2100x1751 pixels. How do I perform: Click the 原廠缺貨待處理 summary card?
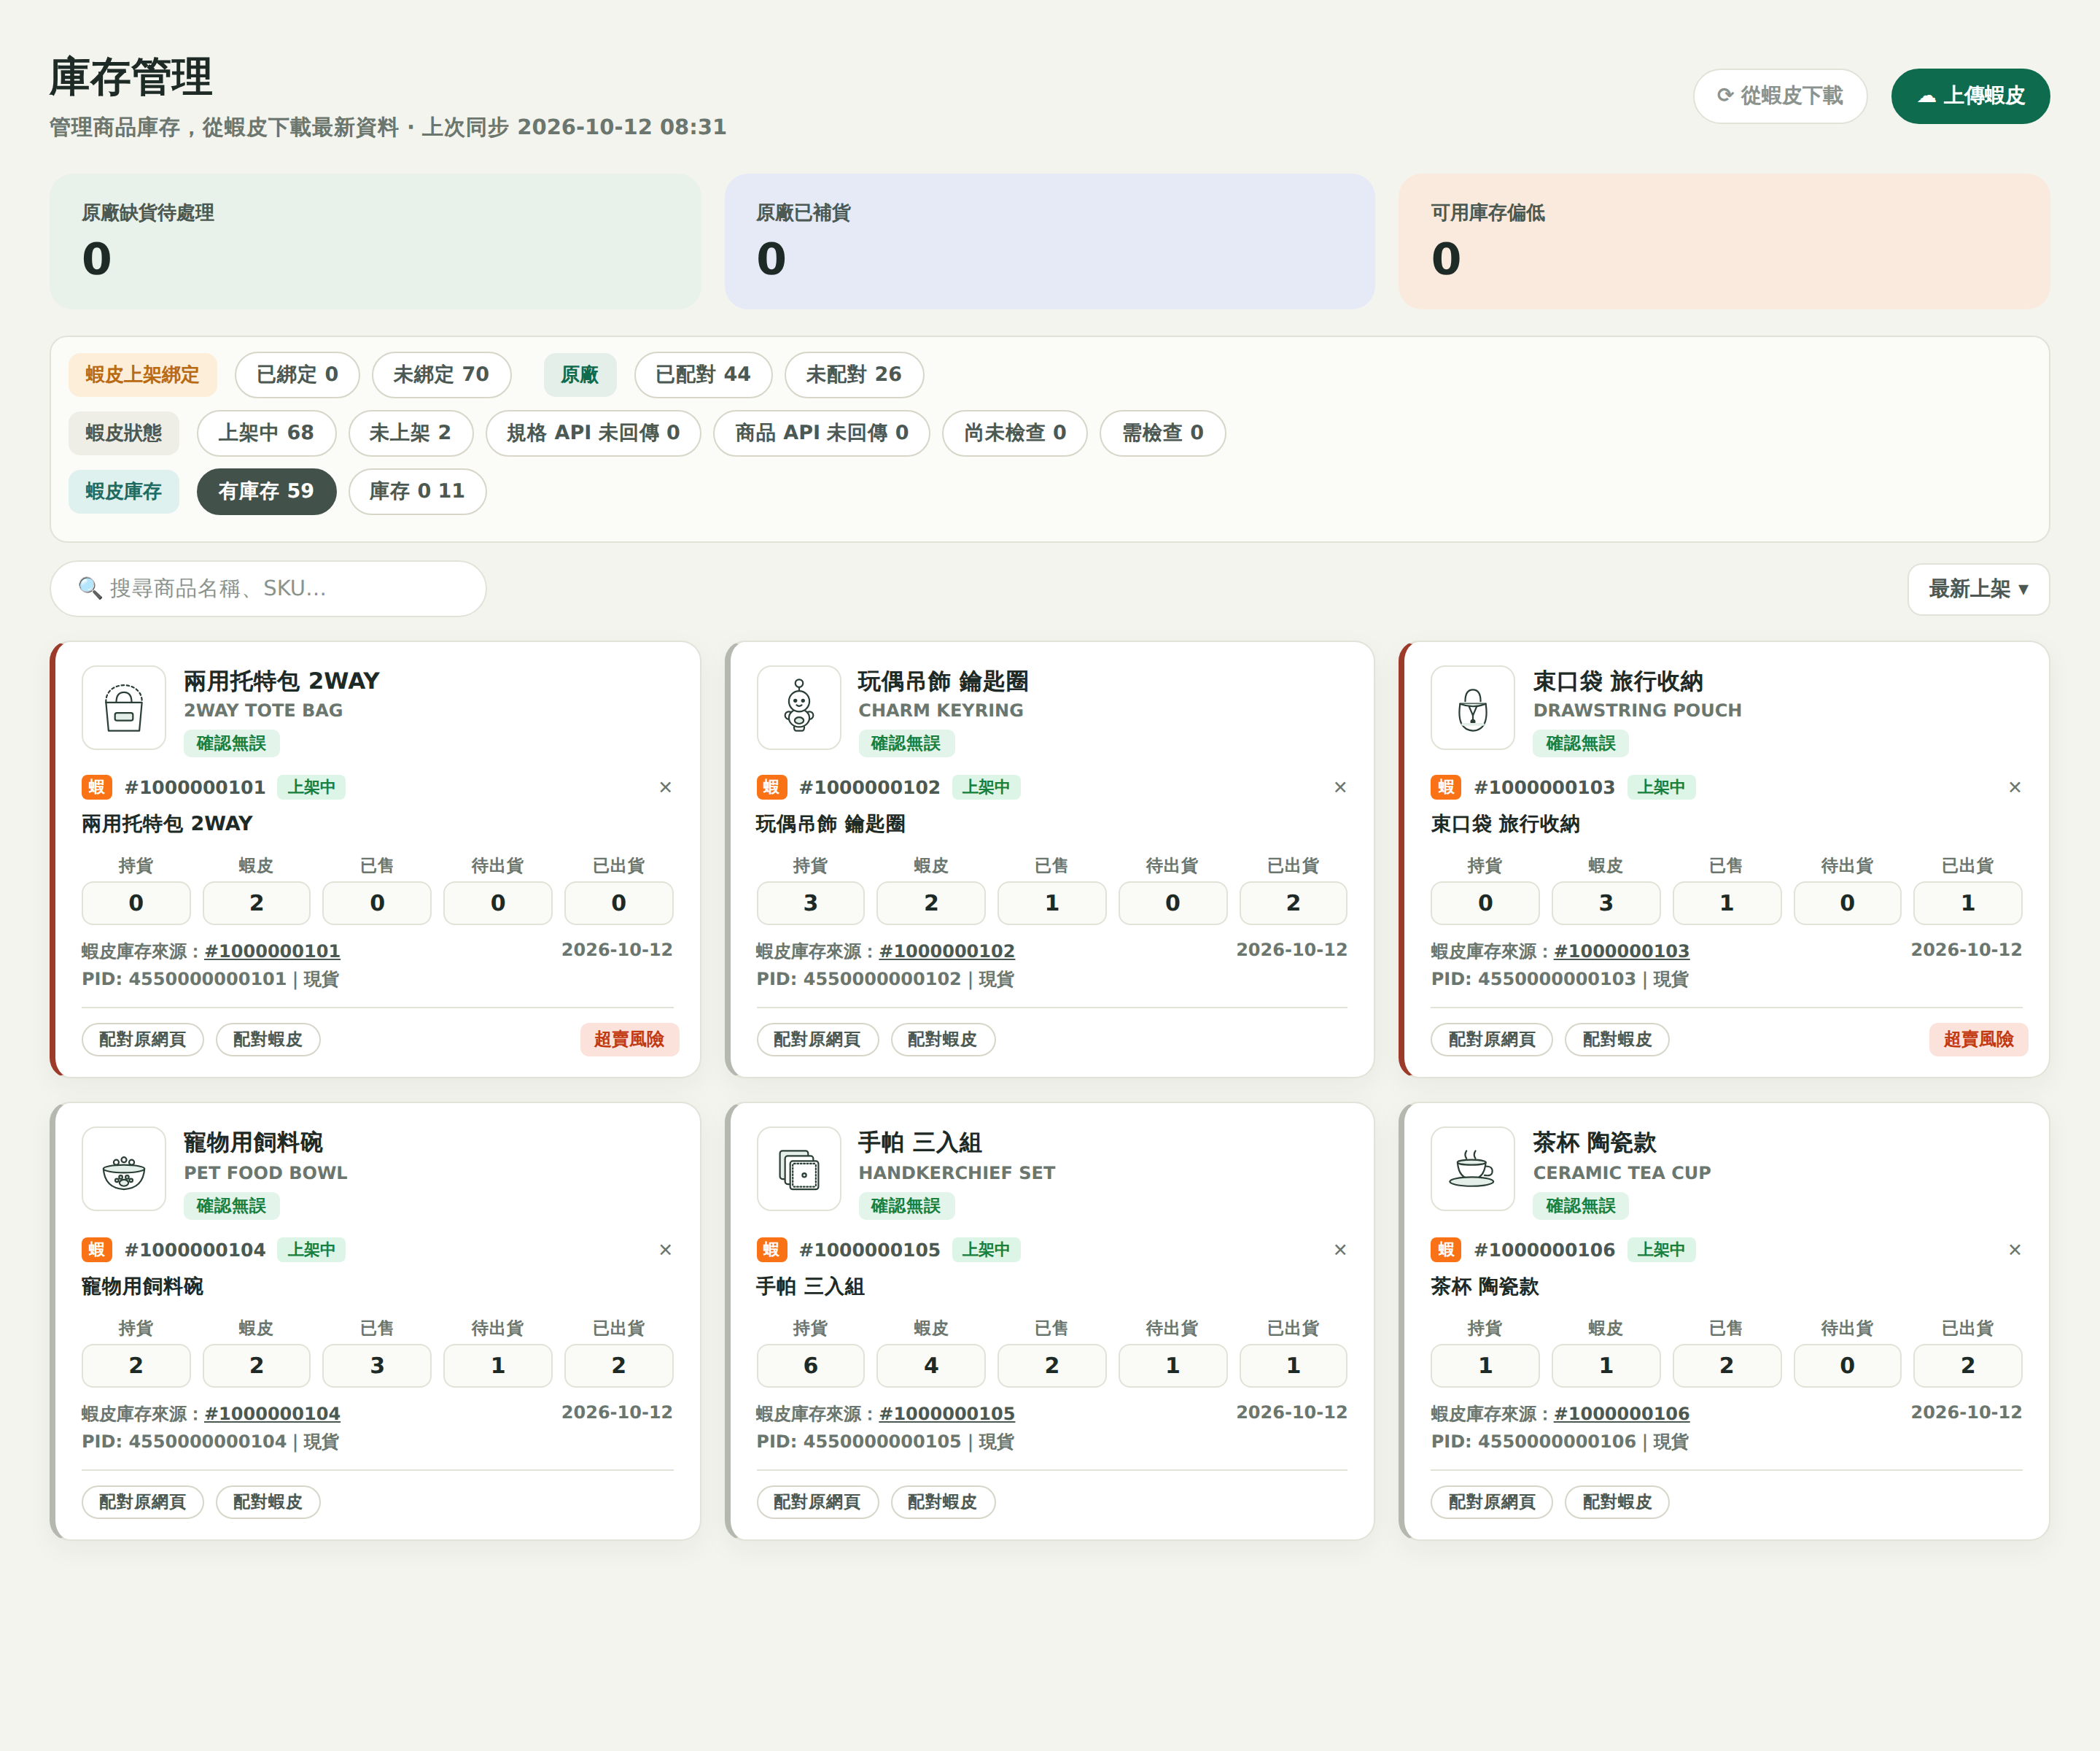pos(375,241)
